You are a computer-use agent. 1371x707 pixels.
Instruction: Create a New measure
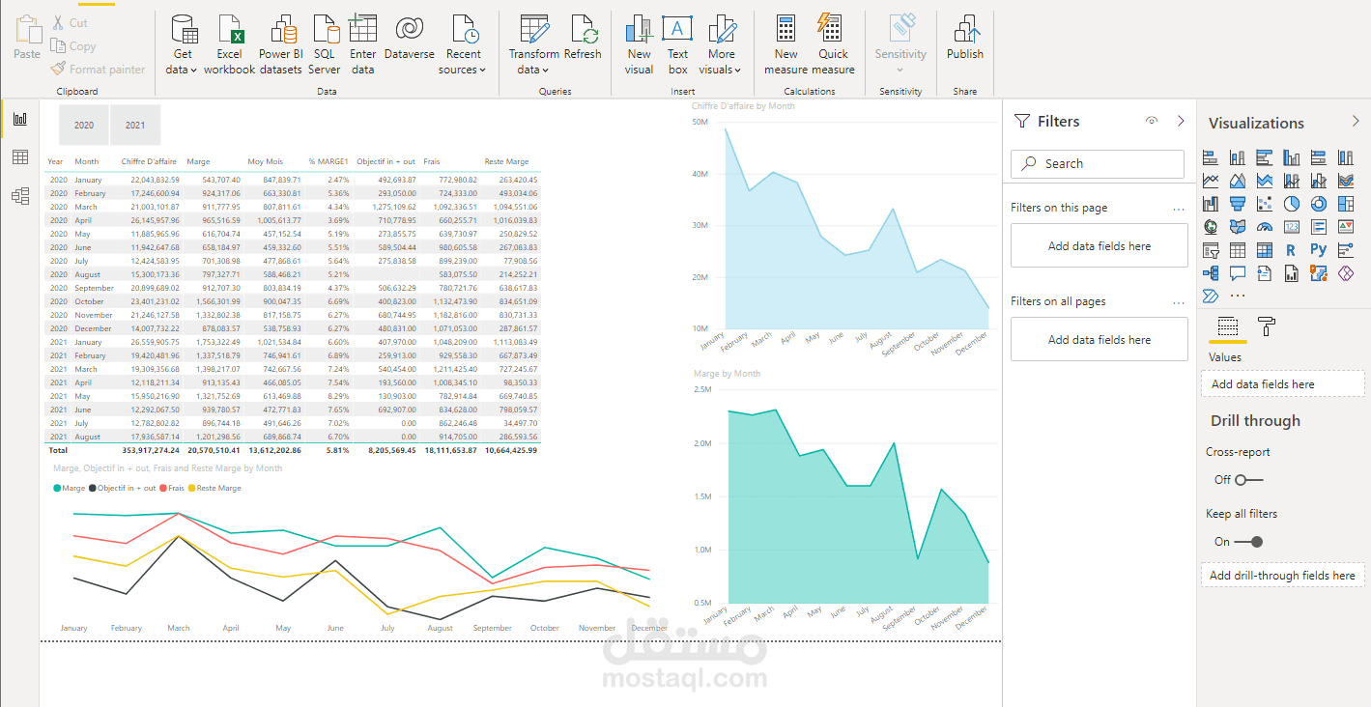point(785,45)
